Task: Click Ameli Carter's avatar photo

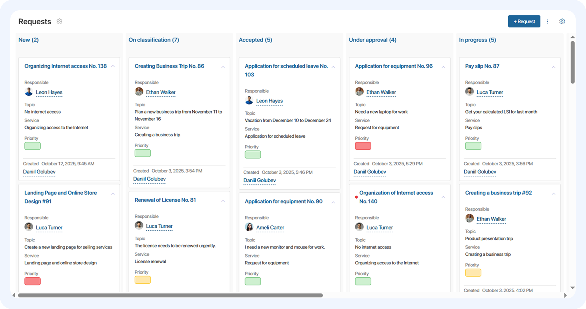Action: point(249,227)
